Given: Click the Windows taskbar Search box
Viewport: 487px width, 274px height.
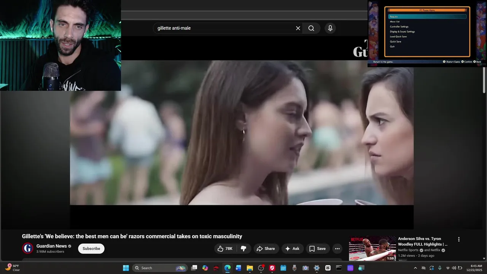Looking at the screenshot, I should pos(160,268).
